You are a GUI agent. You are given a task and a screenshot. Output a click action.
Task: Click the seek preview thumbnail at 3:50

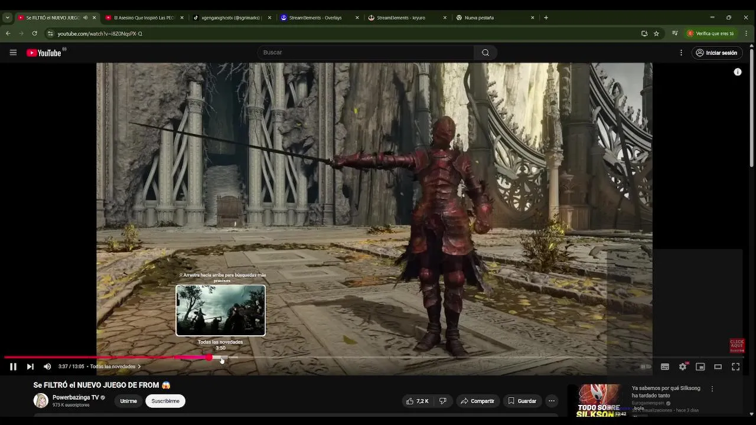(x=220, y=310)
